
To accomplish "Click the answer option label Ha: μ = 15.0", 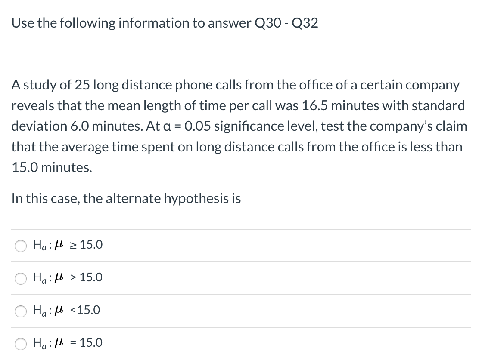I will [x=67, y=343].
